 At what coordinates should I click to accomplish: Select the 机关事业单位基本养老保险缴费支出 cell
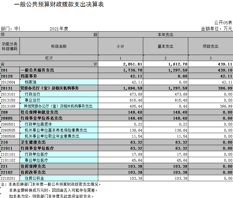59,130
